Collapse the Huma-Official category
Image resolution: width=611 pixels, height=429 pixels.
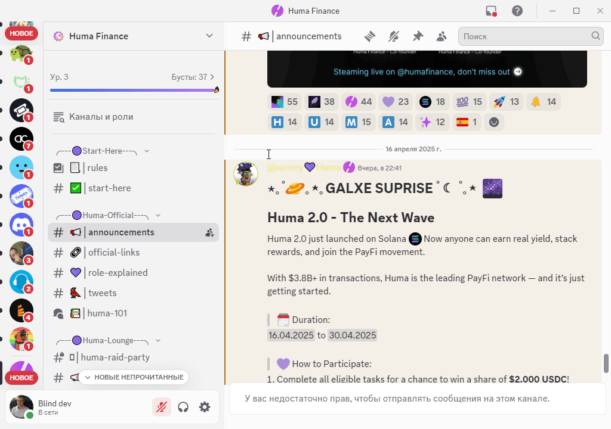pos(109,215)
